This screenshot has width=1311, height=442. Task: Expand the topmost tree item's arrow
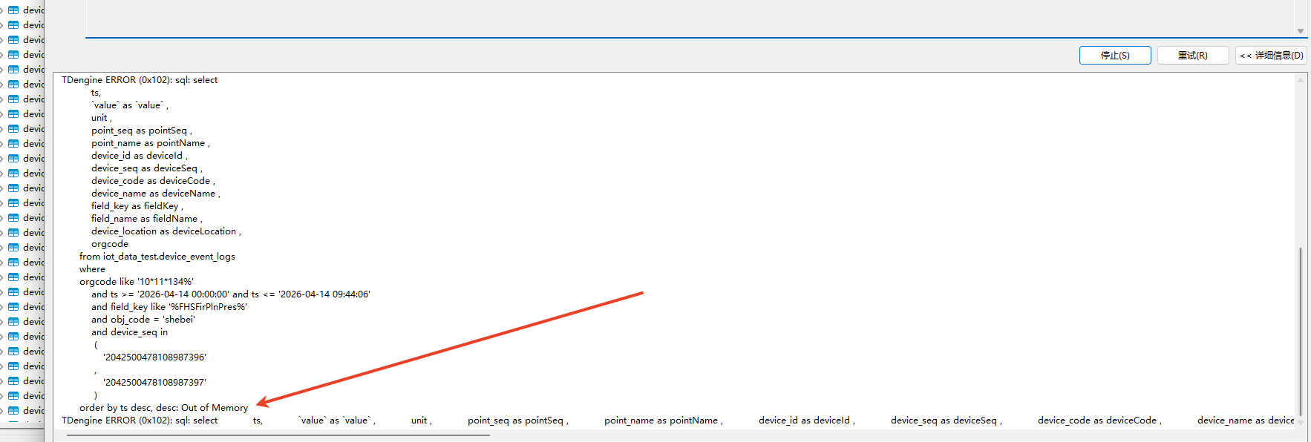tap(2, 10)
